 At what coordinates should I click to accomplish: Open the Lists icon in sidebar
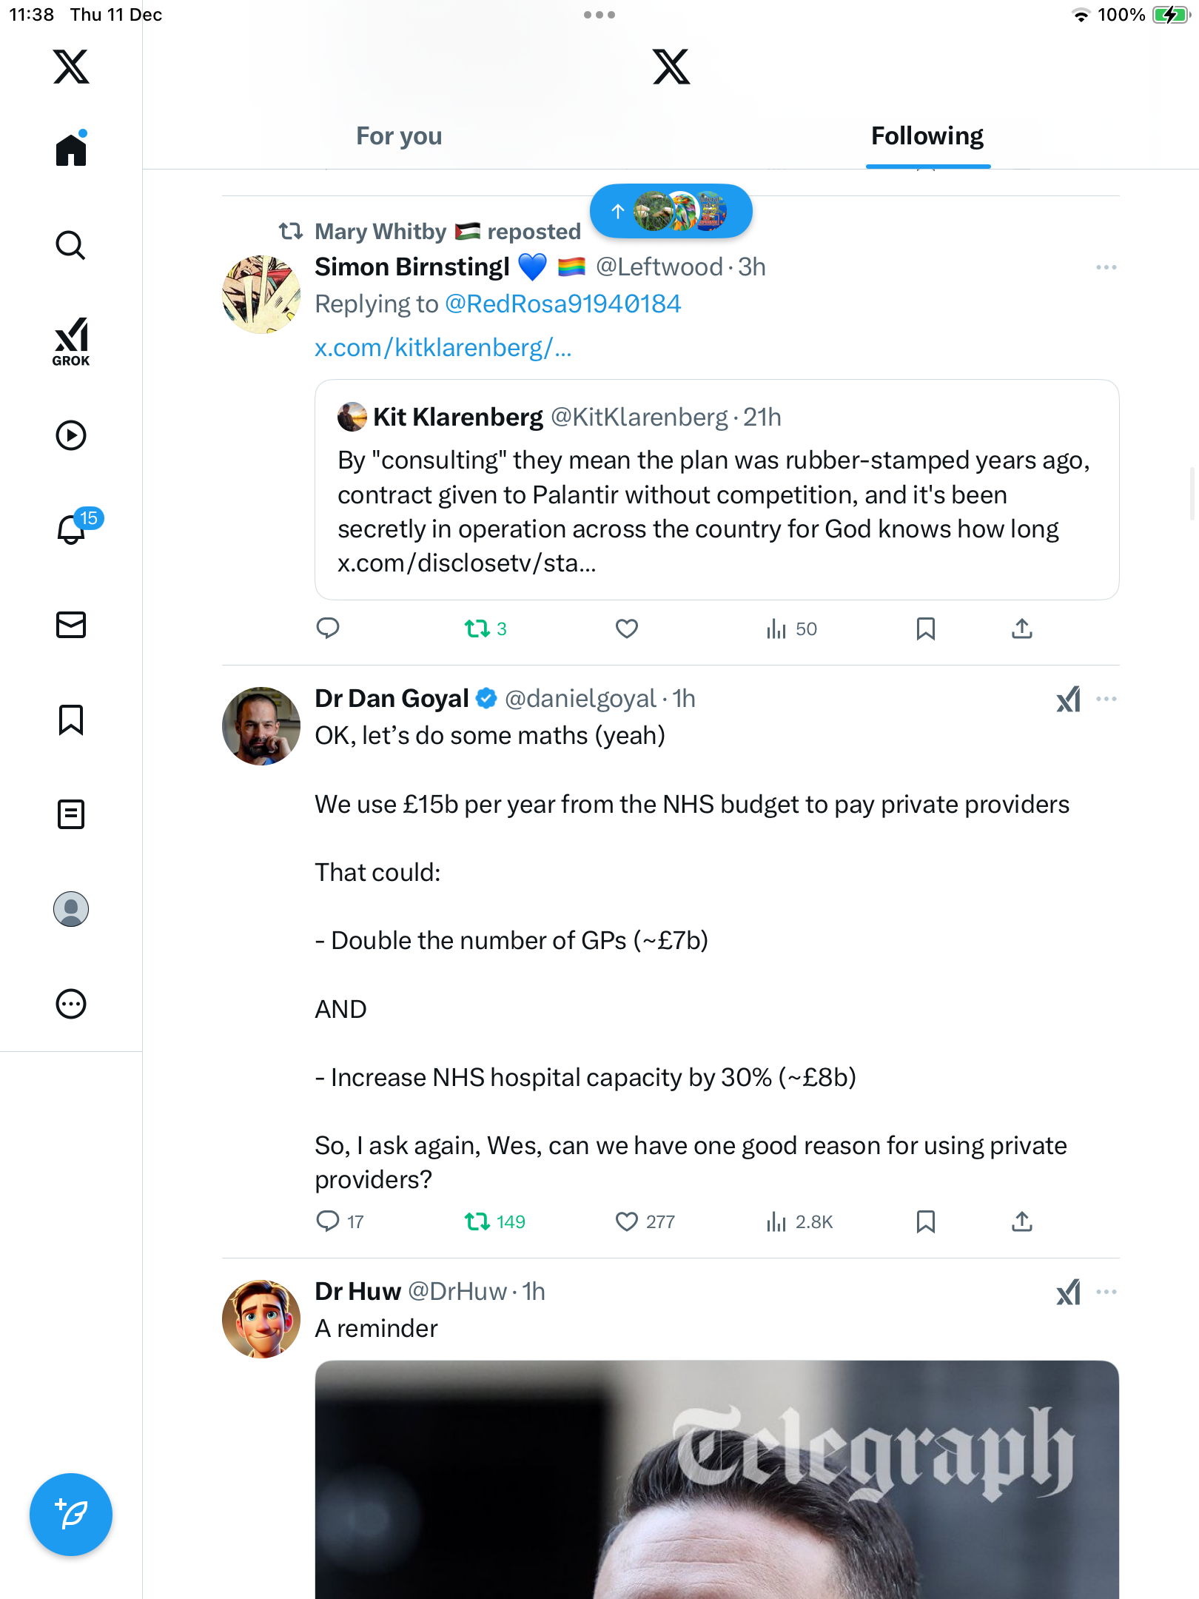click(x=71, y=814)
